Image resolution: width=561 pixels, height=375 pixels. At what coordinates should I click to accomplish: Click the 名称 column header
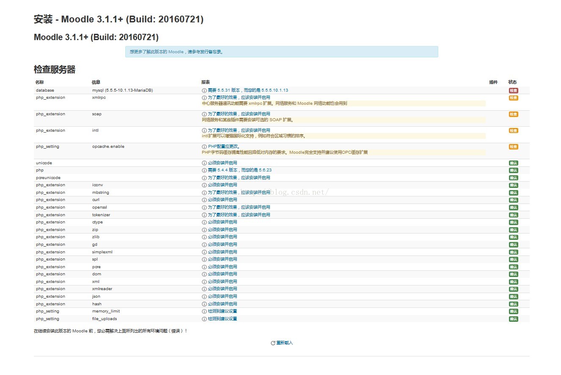(x=40, y=82)
